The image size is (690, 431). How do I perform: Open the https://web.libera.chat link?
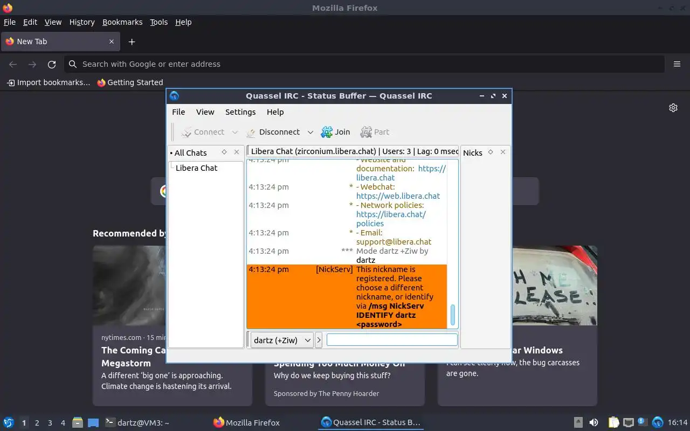(398, 196)
